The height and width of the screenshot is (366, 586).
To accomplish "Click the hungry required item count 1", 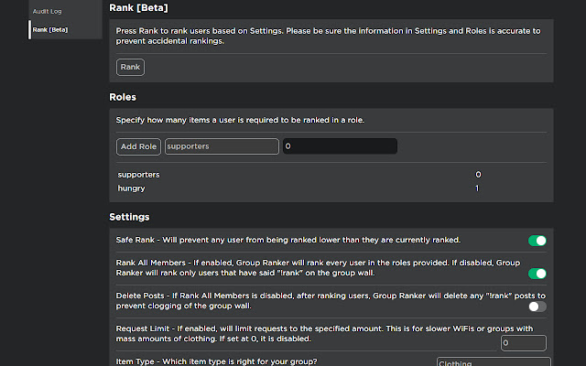I will click(x=477, y=188).
